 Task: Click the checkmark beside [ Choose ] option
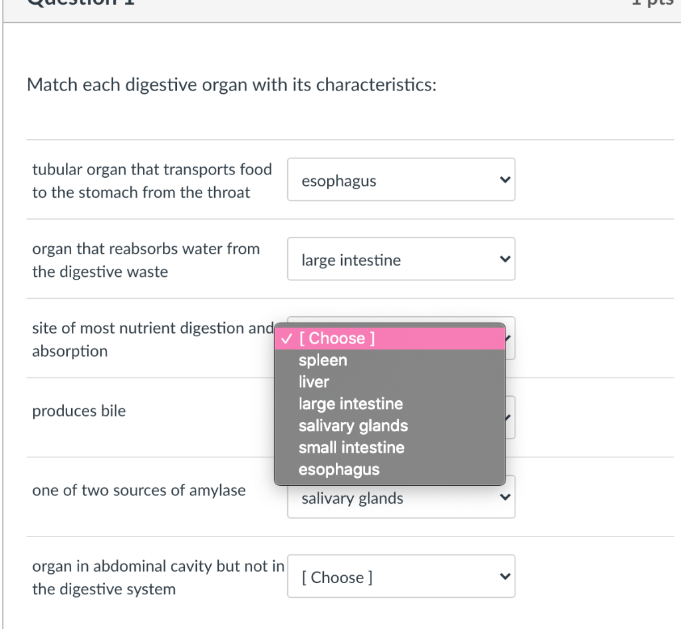(x=286, y=338)
